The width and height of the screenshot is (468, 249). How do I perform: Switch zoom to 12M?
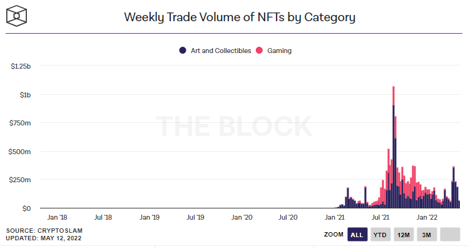tap(404, 235)
